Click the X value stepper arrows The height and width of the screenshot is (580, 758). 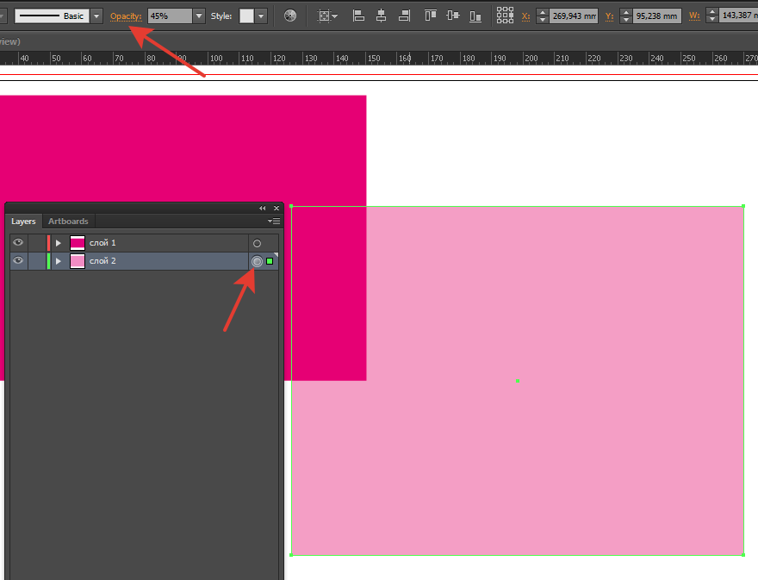[x=543, y=16]
